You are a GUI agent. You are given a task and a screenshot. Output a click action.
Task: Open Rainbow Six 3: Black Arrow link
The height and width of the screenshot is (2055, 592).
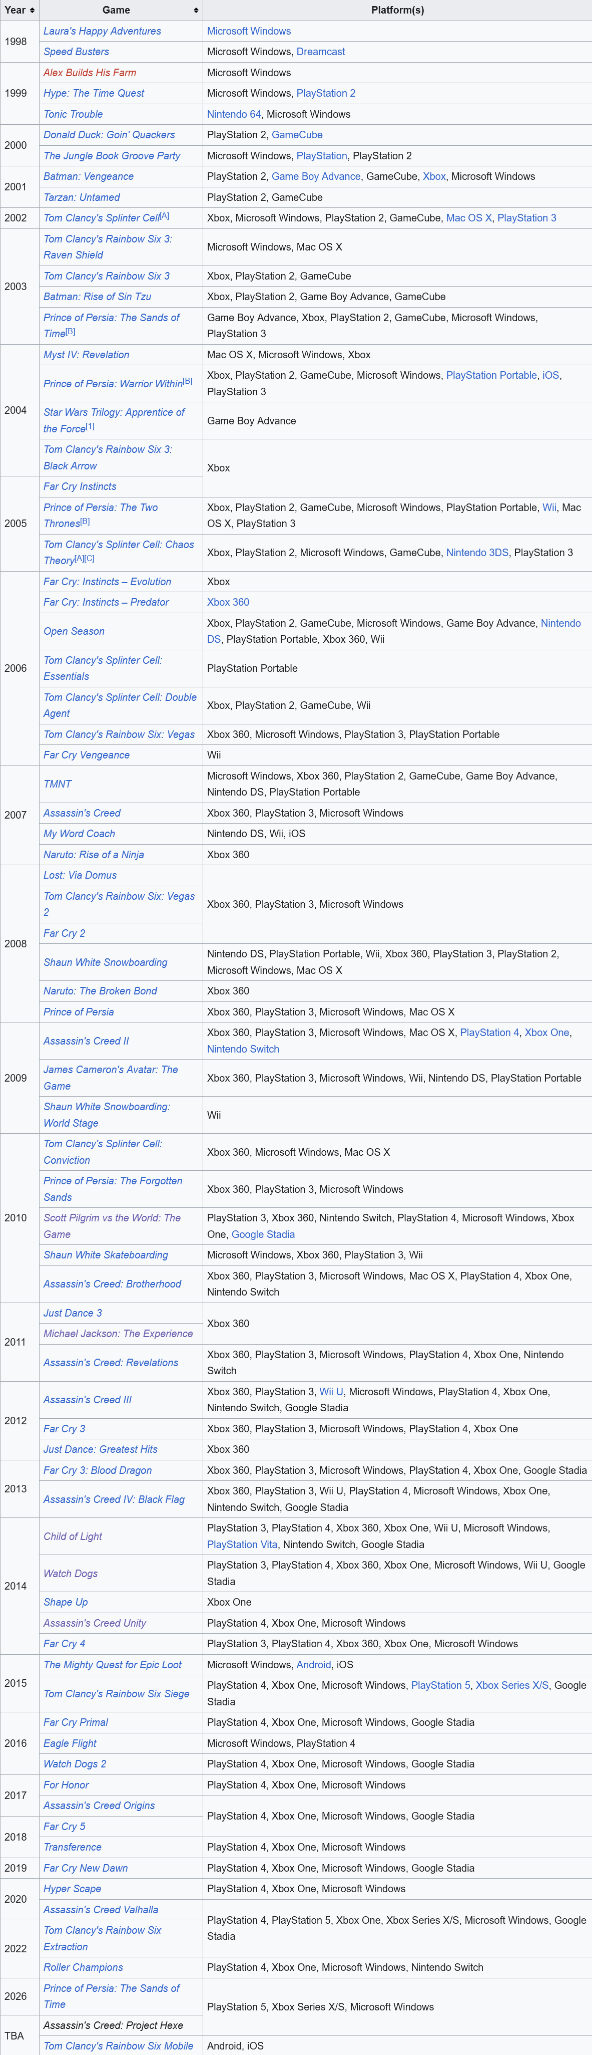pyautogui.click(x=108, y=458)
